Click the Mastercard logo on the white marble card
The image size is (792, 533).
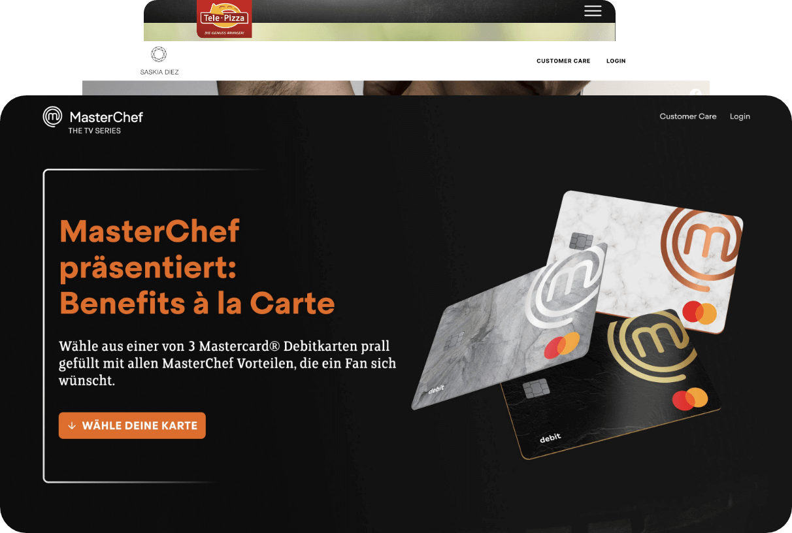699,313
